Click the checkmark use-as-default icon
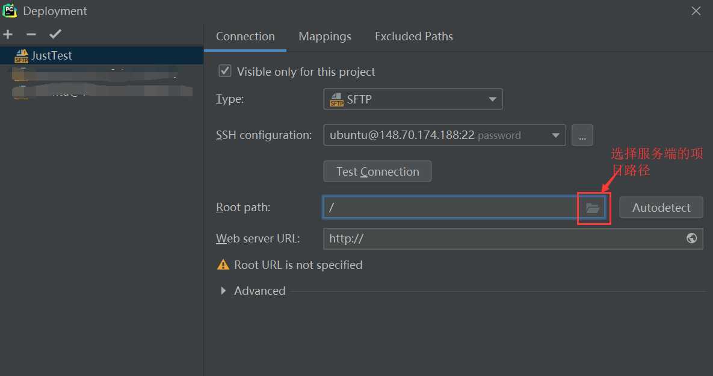The width and height of the screenshot is (713, 376). pyautogui.click(x=55, y=34)
